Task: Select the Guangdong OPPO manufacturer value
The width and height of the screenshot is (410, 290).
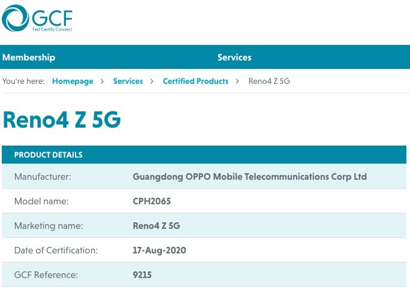Action: click(250, 177)
